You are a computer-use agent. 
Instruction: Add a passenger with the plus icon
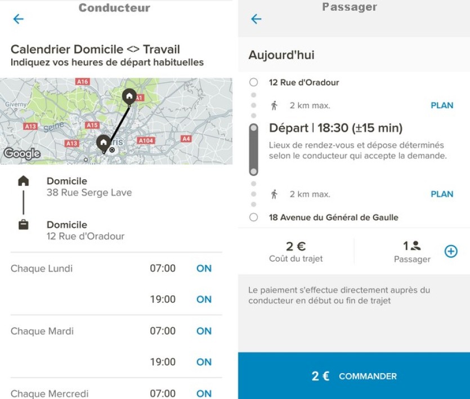tap(451, 251)
